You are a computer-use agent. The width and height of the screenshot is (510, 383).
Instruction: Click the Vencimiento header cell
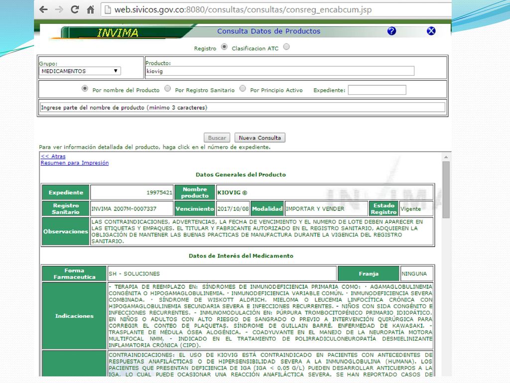(x=195, y=209)
